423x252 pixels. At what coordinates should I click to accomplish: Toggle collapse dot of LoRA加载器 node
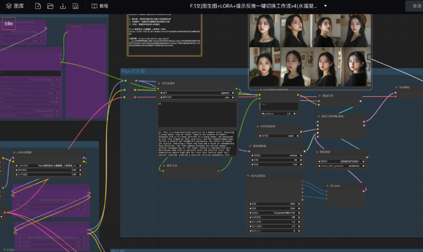coord(14,152)
